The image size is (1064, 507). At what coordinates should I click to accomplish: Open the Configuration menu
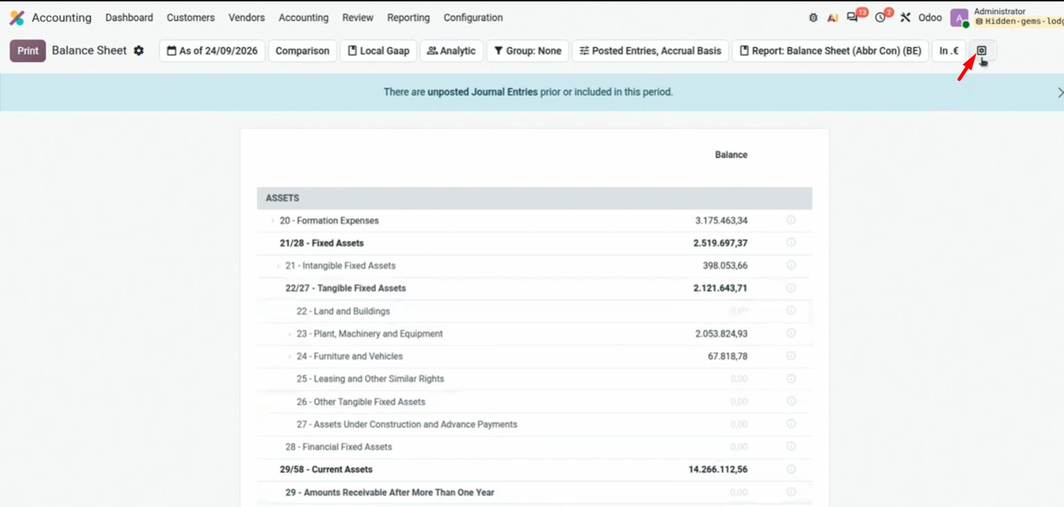tap(473, 17)
